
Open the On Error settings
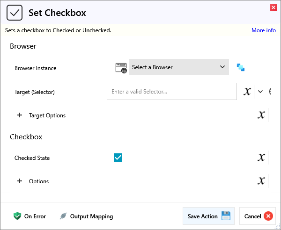coord(30,216)
